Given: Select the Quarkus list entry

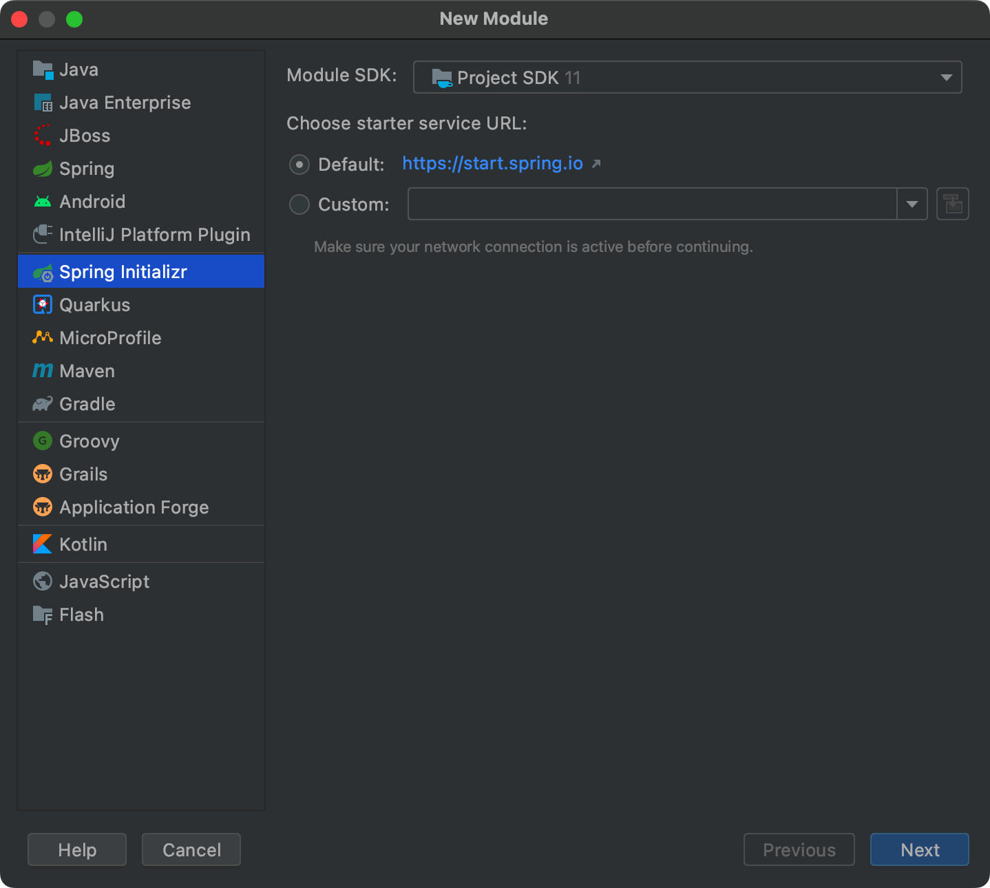Looking at the screenshot, I should [x=141, y=305].
